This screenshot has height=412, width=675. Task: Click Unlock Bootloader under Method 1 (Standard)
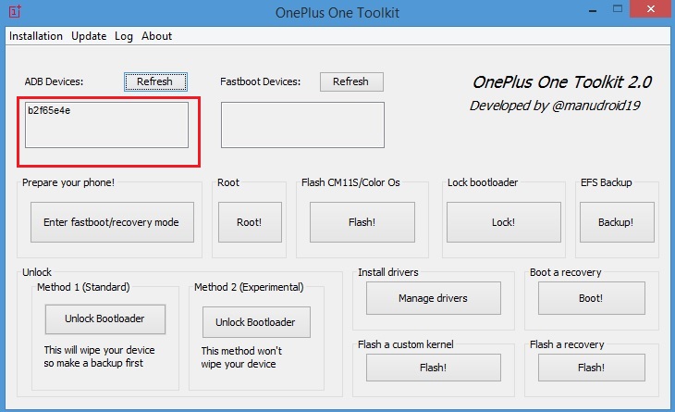104,318
